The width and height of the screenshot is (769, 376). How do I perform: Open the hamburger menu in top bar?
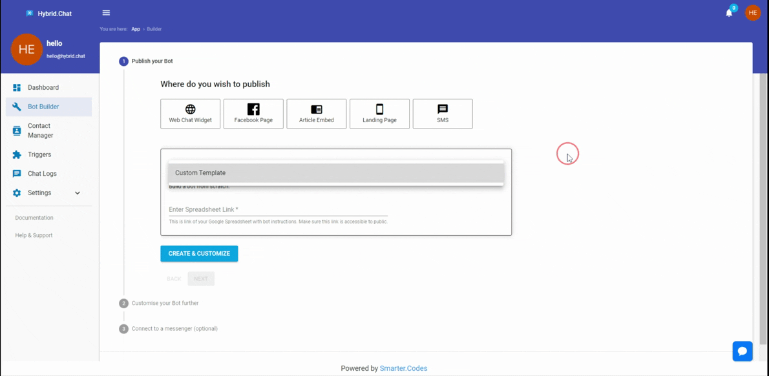coord(106,13)
